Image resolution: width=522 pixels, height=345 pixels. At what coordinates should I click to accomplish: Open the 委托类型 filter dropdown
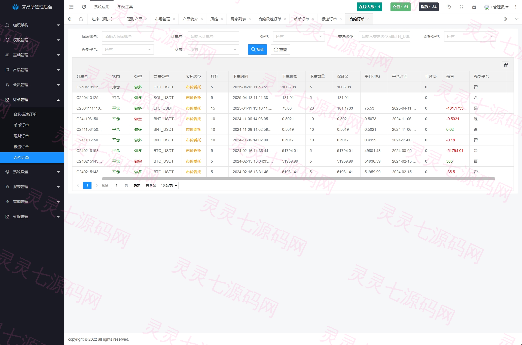click(470, 36)
